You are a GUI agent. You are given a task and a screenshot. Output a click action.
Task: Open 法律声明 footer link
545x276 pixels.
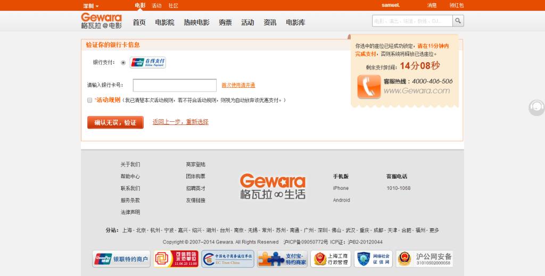(130, 212)
